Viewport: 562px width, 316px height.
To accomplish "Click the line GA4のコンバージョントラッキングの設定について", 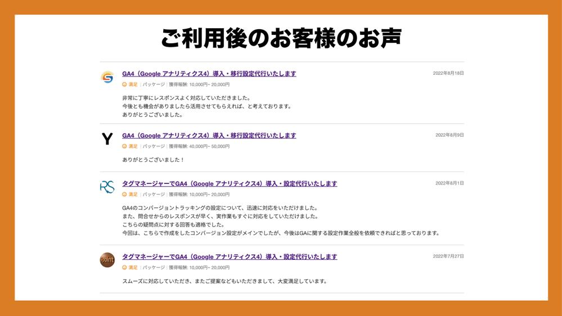I will pos(220,208).
